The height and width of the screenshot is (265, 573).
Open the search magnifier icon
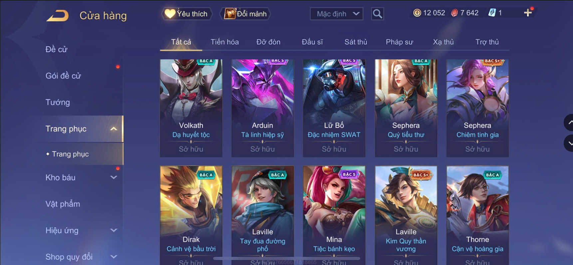377,14
